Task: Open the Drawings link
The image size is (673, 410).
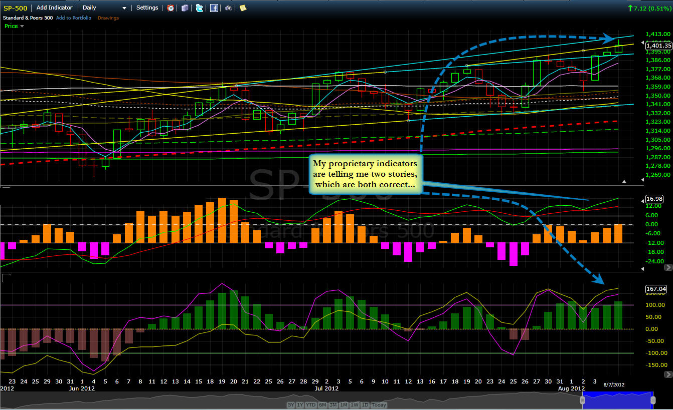Action: pyautogui.click(x=108, y=18)
